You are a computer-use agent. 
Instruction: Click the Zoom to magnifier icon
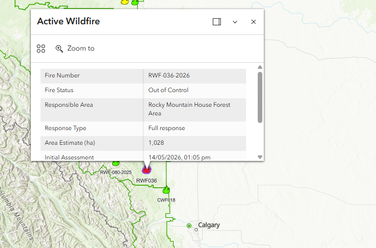click(59, 49)
